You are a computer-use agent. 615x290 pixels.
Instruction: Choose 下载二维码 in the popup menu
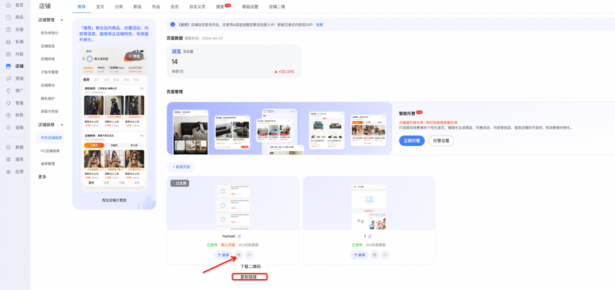point(250,266)
